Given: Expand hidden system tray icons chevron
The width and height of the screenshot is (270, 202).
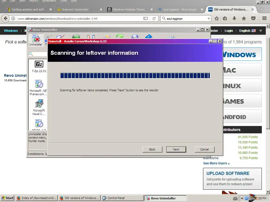Looking at the screenshot, I should (x=242, y=198).
